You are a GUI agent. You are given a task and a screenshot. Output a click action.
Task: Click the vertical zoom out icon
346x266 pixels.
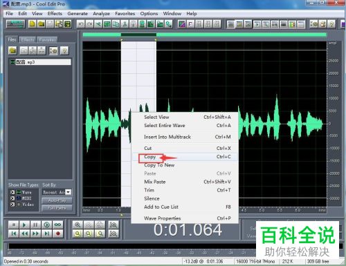tap(113, 234)
